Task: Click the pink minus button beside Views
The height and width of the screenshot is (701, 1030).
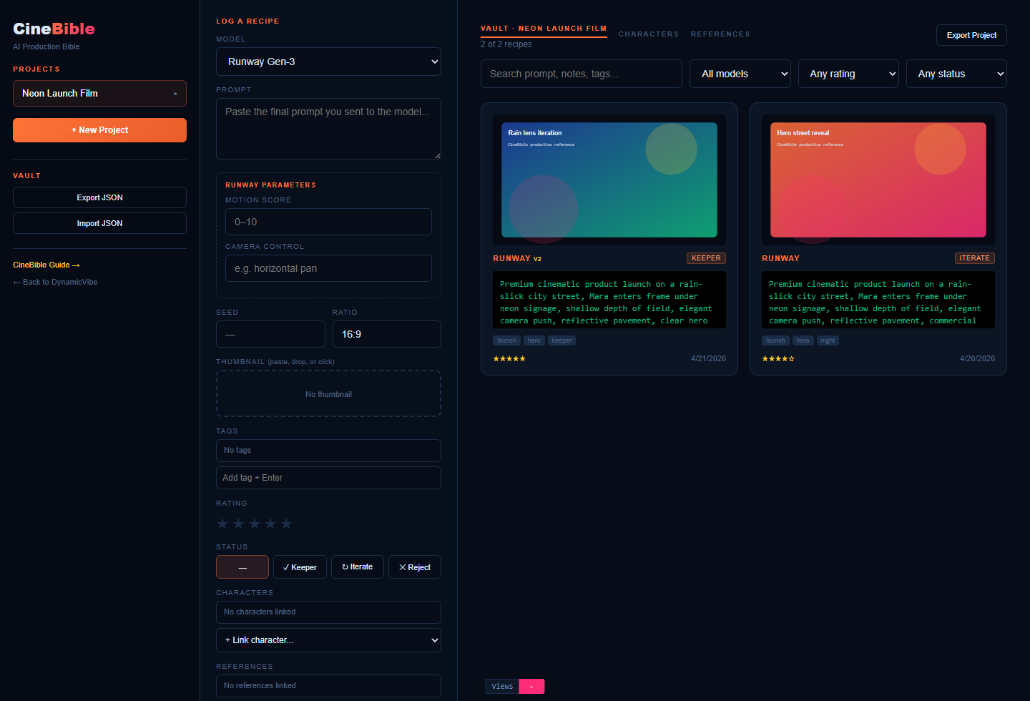Action: tap(531, 687)
